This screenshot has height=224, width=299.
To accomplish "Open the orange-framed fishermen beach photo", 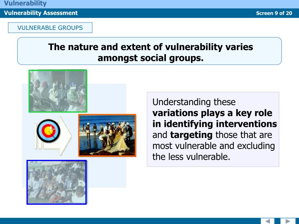I will (x=107, y=135).
